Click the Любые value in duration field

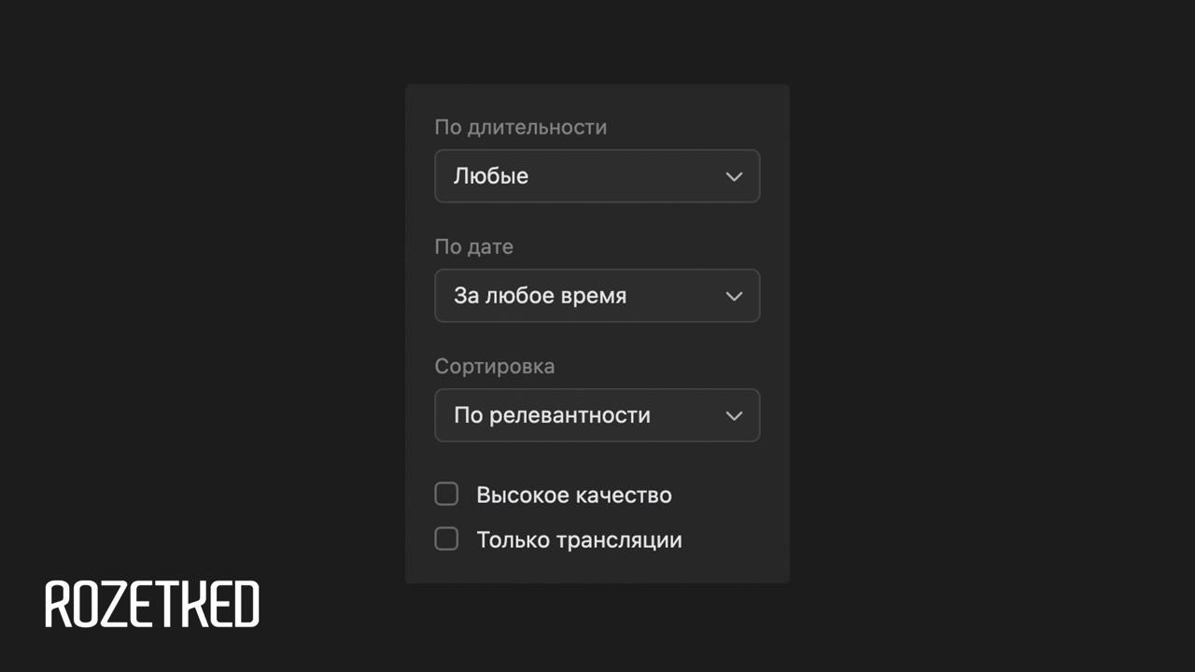tap(491, 176)
